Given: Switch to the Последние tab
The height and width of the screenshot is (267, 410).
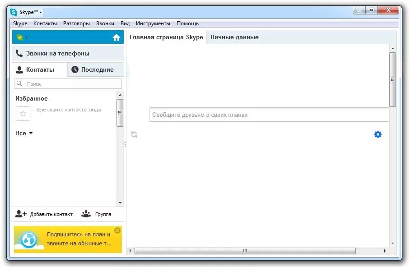Looking at the screenshot, I should [95, 69].
